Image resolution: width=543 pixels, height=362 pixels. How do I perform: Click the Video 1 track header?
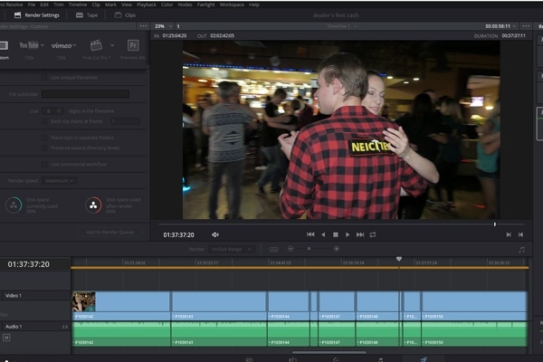(x=35, y=296)
